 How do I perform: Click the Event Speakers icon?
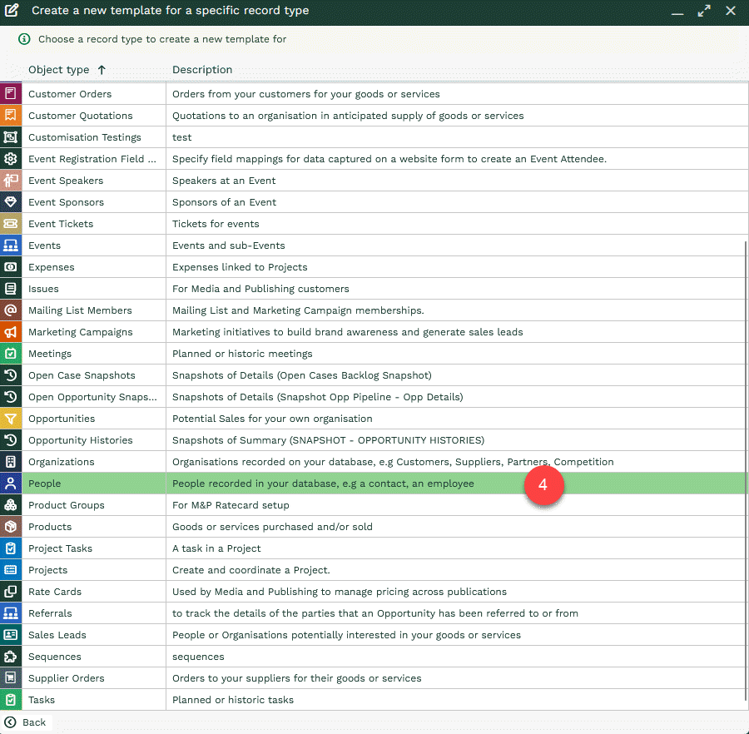coord(11,180)
